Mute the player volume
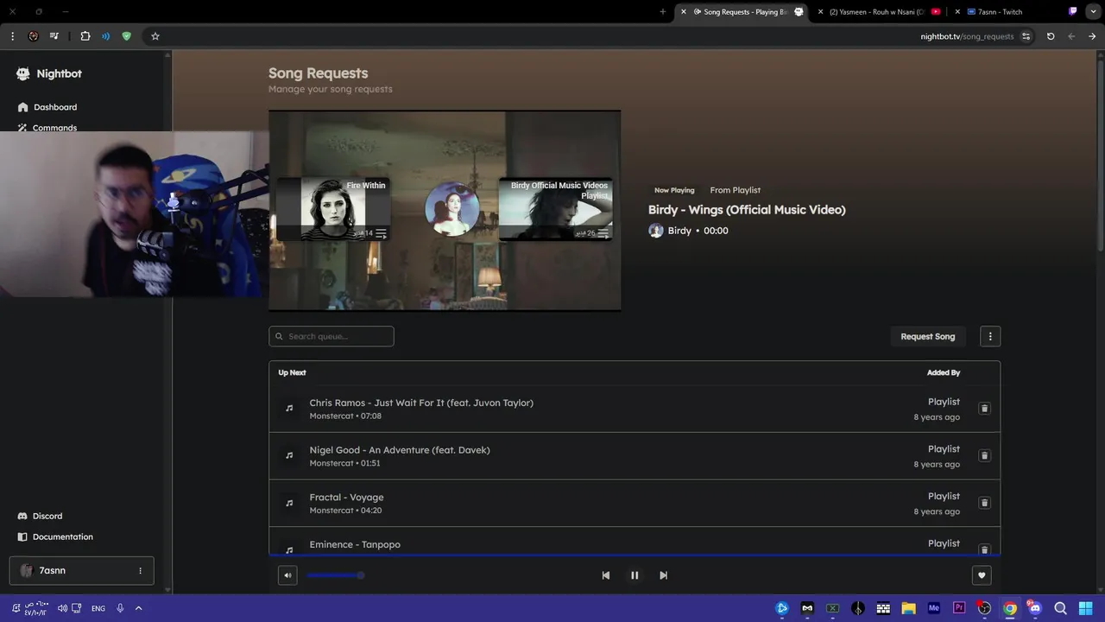Image resolution: width=1105 pixels, height=622 pixels. pyautogui.click(x=287, y=575)
